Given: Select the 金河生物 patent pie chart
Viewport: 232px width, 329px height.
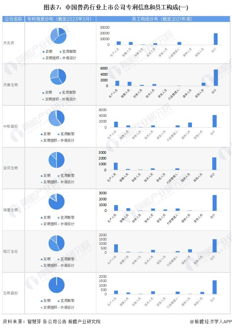Looking at the screenshot, I should tap(57, 160).
